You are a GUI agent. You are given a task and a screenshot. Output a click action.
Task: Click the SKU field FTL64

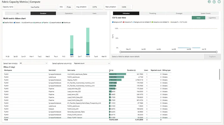(69, 7)
